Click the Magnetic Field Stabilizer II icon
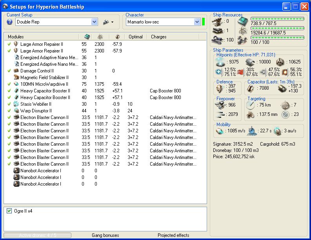This screenshot has height=240, width=311. 16,78
